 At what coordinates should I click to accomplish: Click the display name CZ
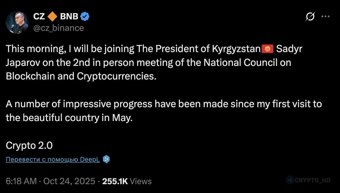(x=39, y=16)
